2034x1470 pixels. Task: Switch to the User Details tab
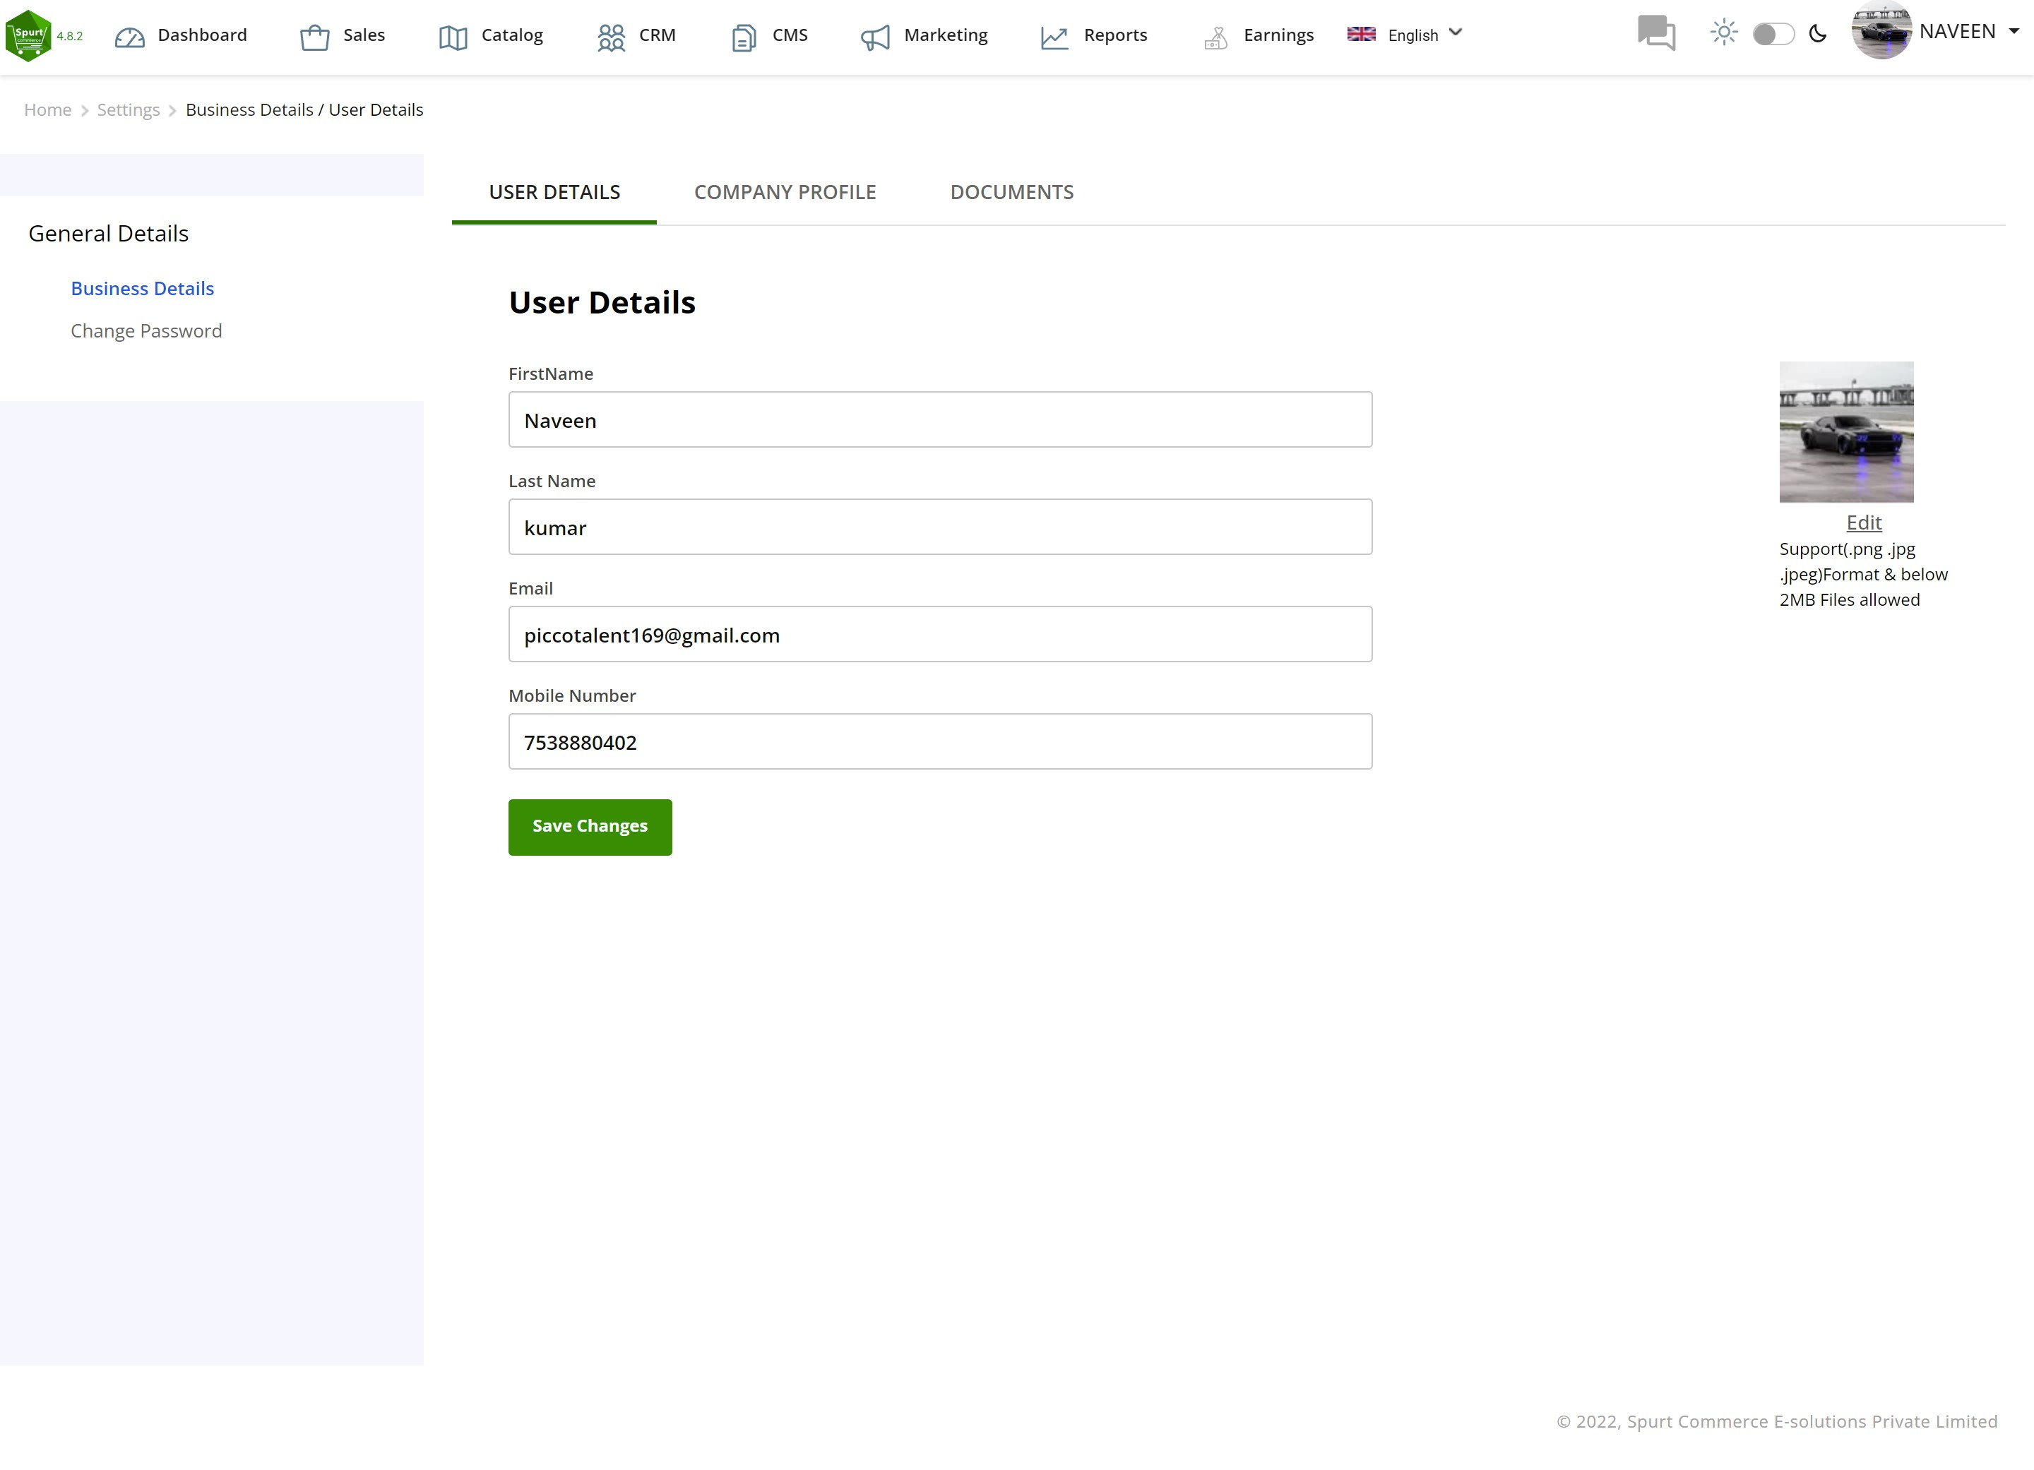point(554,192)
